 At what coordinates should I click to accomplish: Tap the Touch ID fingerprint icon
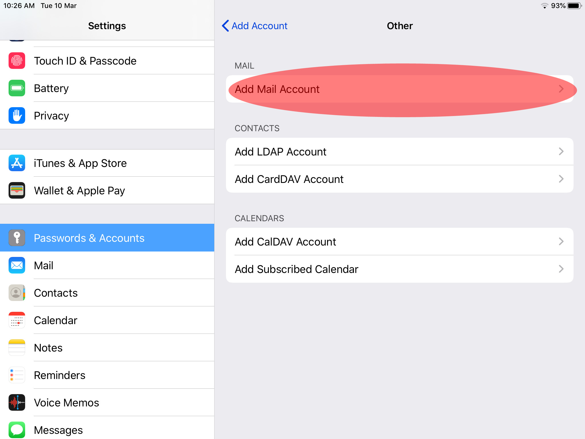17,61
